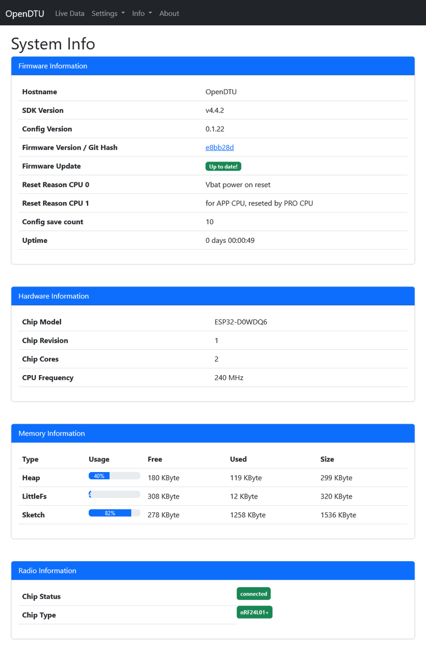
Task: Click the 'Sketch' row label
Action: tap(34, 515)
